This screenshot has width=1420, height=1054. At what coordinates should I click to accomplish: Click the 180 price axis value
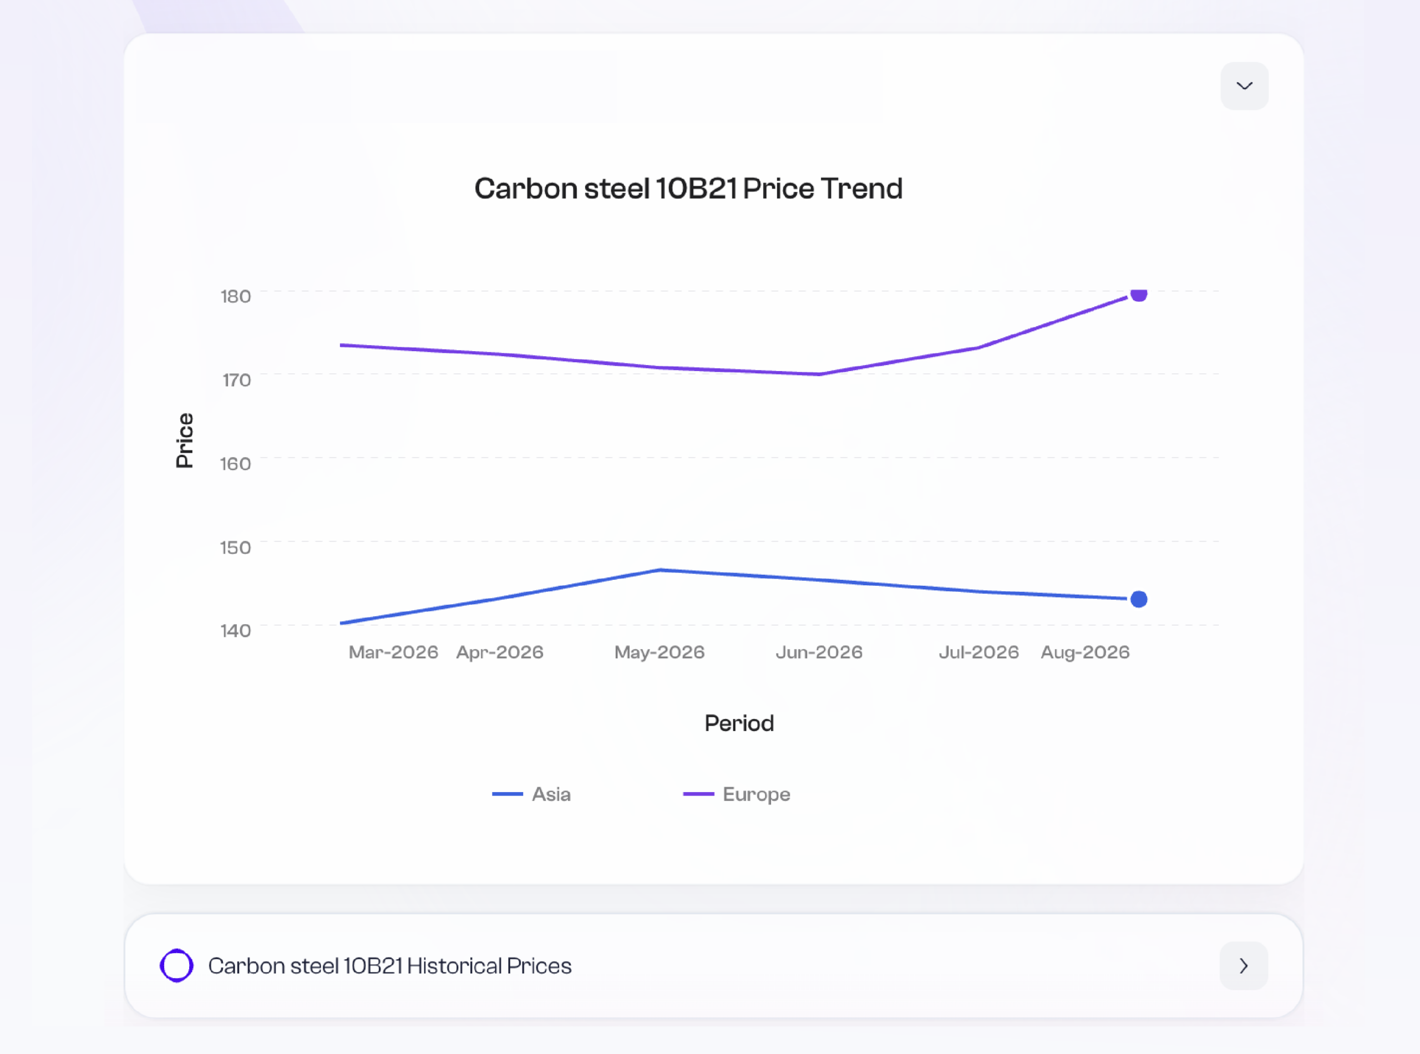pos(235,296)
